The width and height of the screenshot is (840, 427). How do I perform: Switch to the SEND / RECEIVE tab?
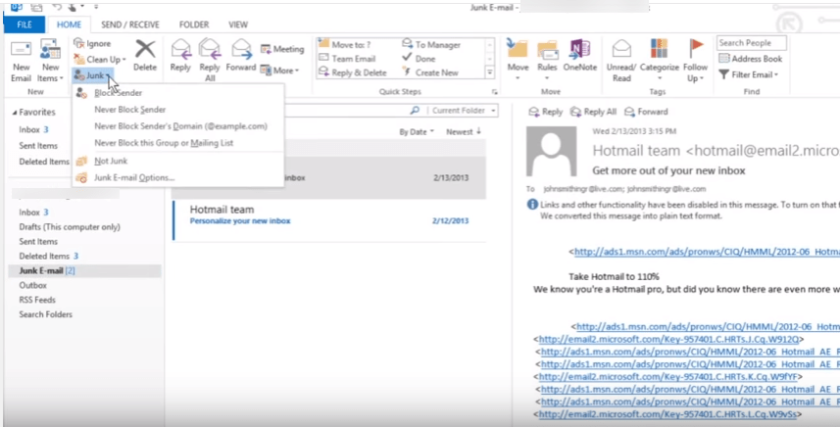click(129, 24)
